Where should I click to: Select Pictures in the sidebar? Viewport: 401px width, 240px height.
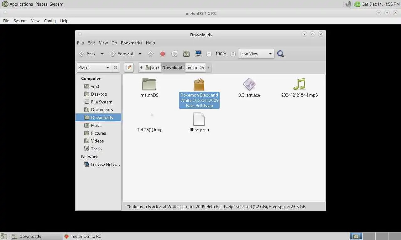[x=98, y=133]
